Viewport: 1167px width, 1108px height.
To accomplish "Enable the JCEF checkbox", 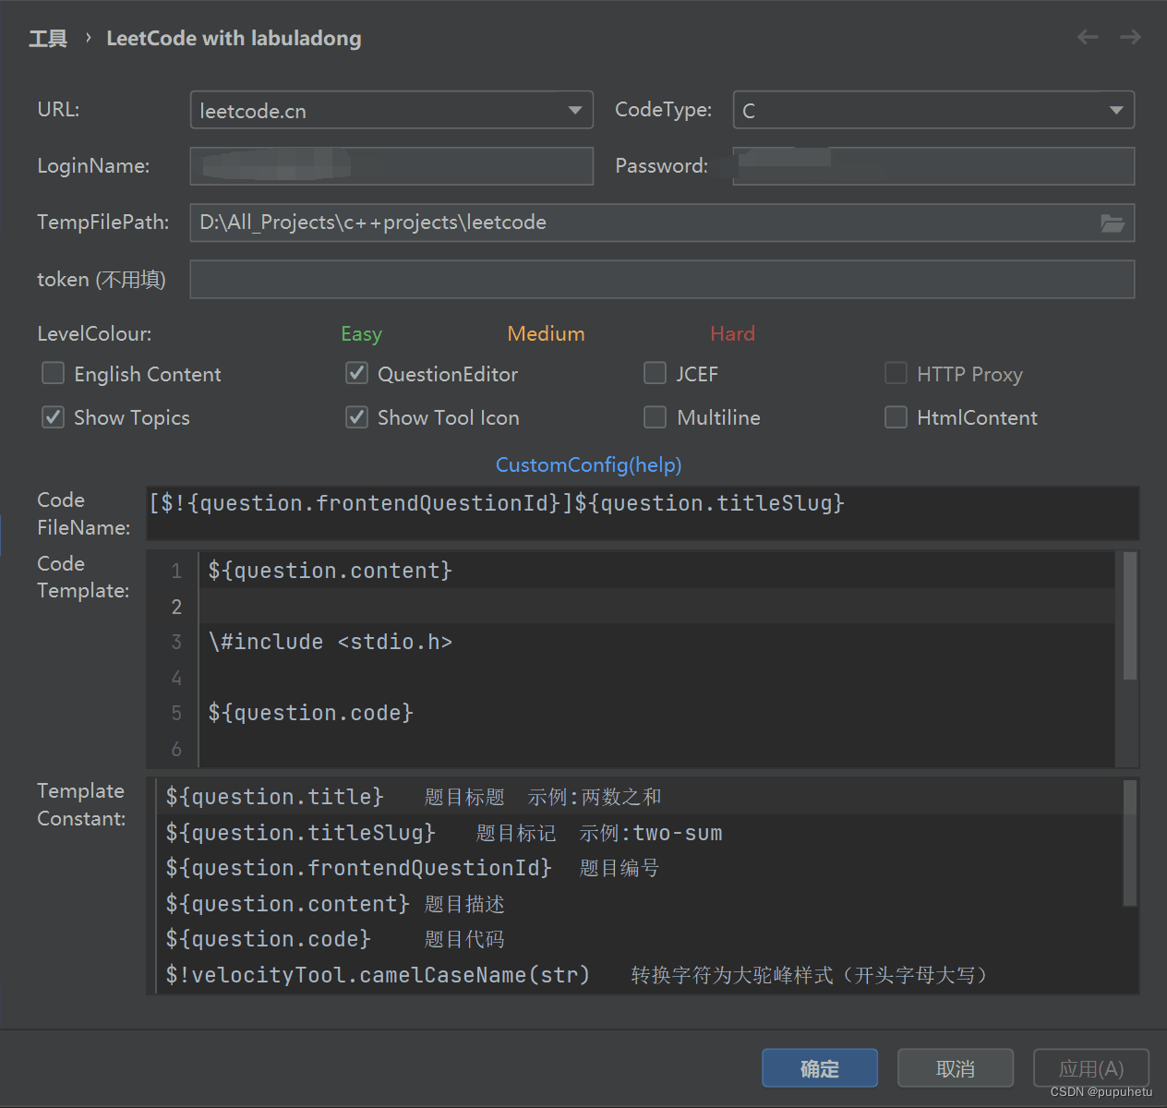I will pyautogui.click(x=655, y=373).
